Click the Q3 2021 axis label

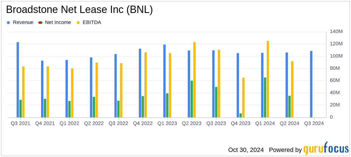pyautogui.click(x=21, y=123)
